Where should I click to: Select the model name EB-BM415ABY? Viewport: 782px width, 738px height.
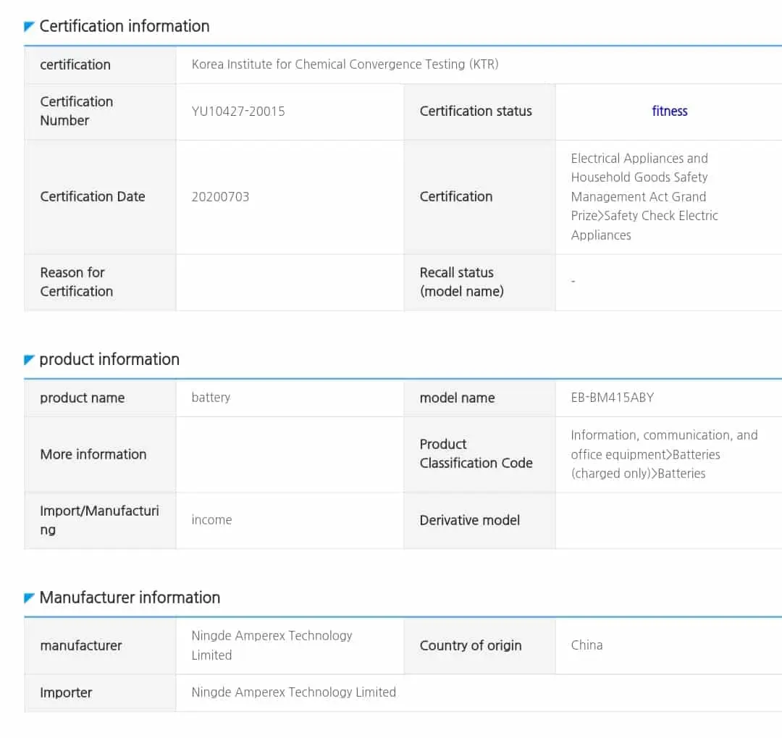point(612,398)
